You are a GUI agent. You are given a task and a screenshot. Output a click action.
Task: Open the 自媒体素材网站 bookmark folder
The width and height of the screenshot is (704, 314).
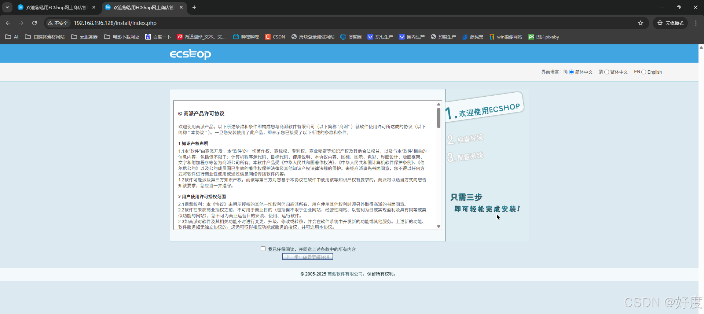45,37
